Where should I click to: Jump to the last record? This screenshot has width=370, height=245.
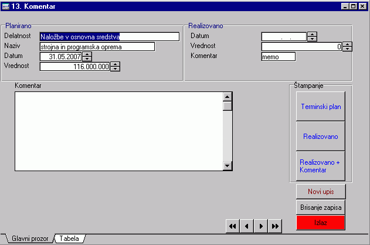tap(275, 226)
